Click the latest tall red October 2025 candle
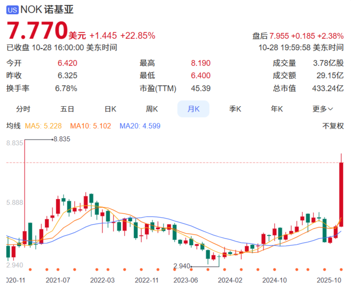 tap(341, 194)
